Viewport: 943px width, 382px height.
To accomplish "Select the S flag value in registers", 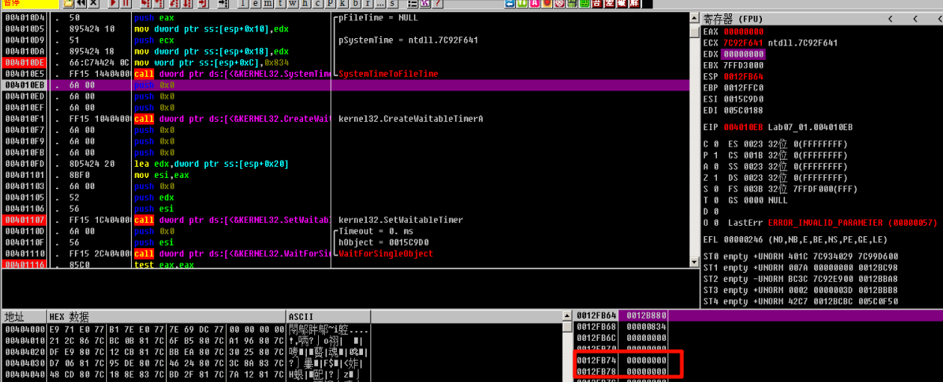I will click(715, 190).
